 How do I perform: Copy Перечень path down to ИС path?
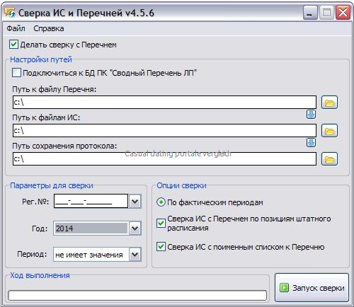(311, 115)
